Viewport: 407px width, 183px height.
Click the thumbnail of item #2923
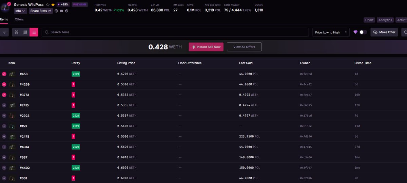tap(13, 116)
